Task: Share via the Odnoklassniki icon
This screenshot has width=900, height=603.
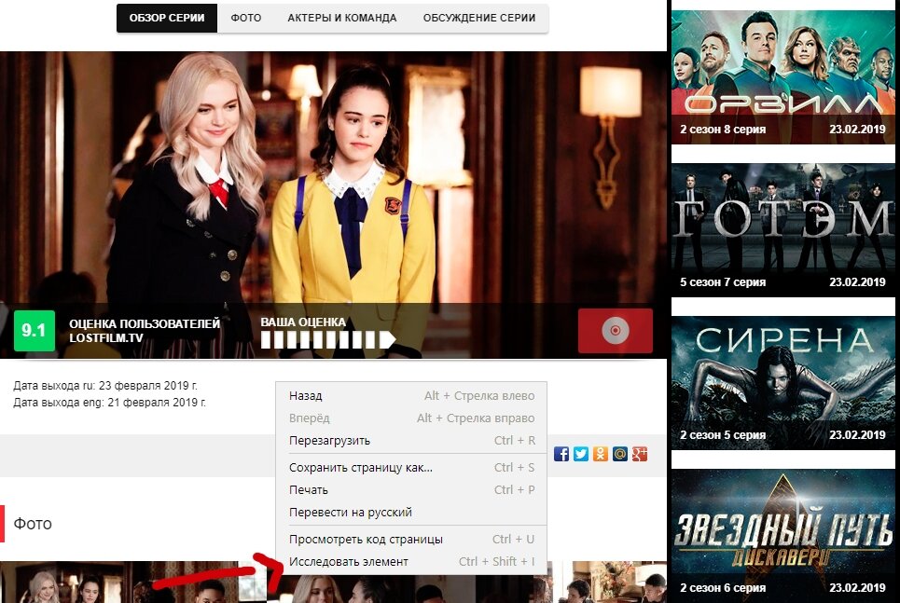Action: click(x=601, y=454)
